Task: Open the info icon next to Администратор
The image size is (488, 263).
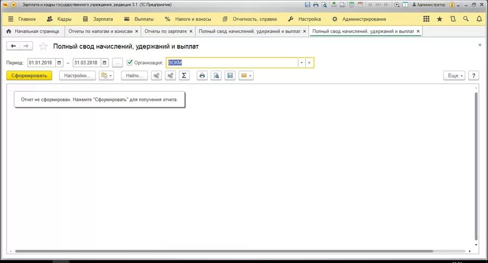Action: 452,5
